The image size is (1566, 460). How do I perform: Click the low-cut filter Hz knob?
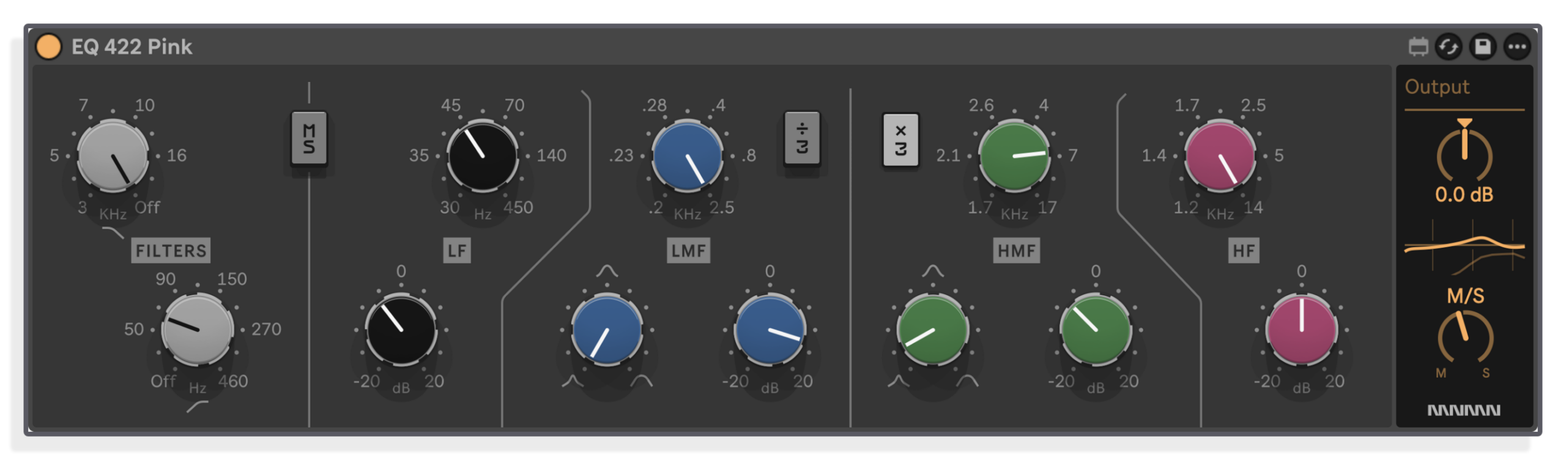197,329
